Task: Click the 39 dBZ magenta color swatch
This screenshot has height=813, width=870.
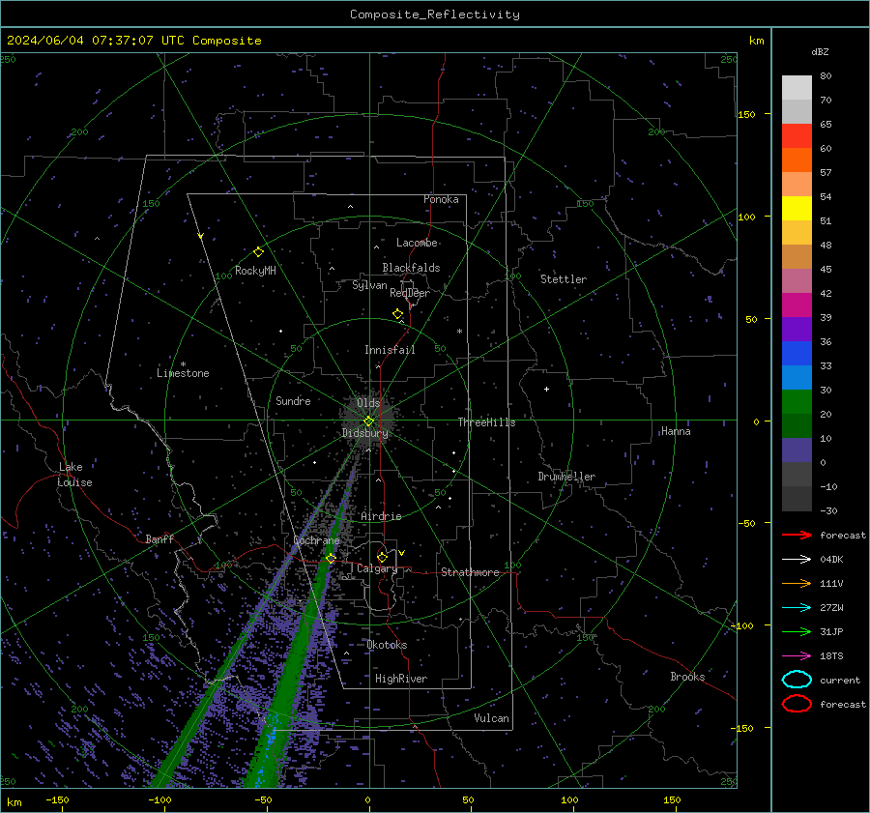Action: pos(797,305)
